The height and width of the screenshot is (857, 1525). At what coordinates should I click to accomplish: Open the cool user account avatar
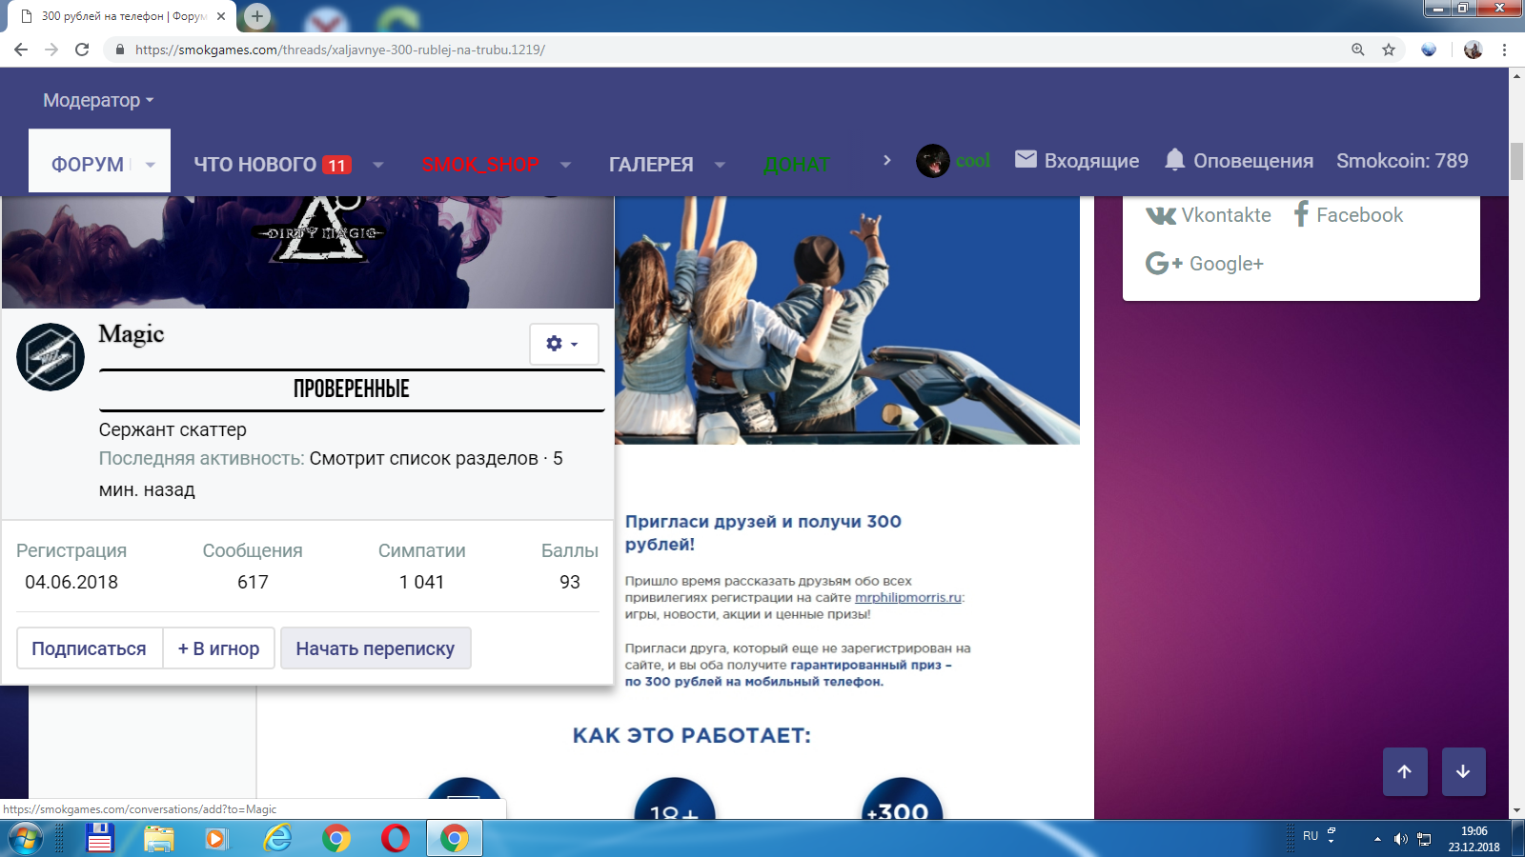[933, 161]
